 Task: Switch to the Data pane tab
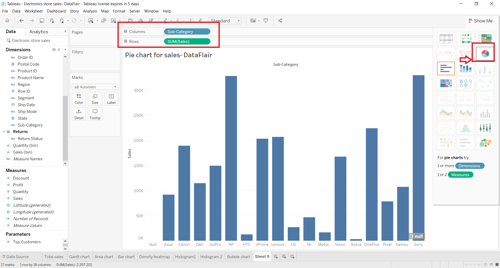point(11,31)
